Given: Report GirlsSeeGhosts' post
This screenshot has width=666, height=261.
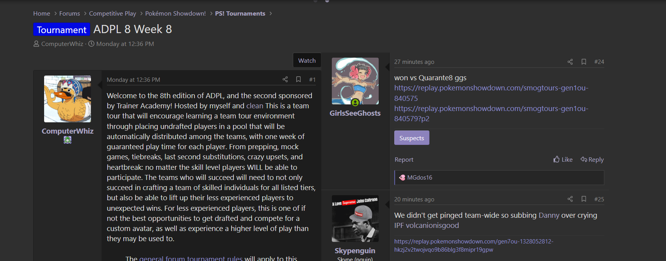Looking at the screenshot, I should tap(404, 160).
